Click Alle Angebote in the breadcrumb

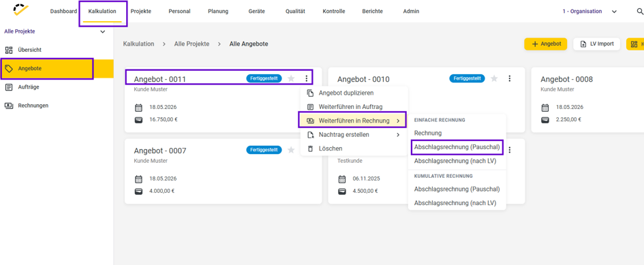(x=249, y=44)
